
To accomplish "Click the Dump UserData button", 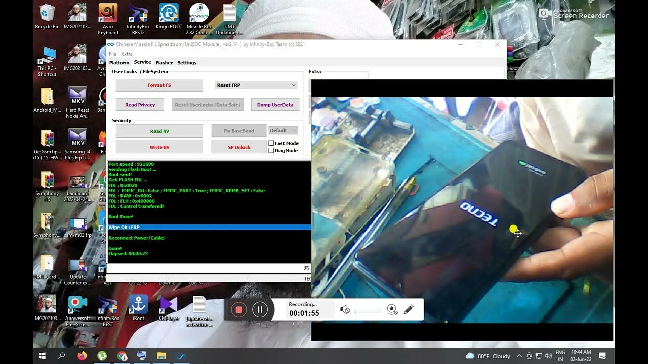I will click(275, 105).
